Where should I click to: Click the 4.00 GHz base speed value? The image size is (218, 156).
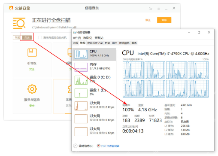coord(186,105)
